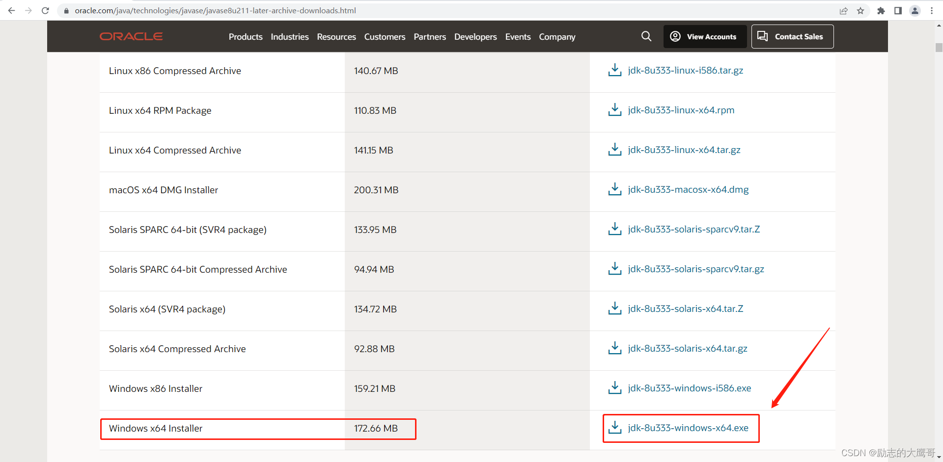Select 'Solaris x64 Compressed Archive' text
943x462 pixels.
coord(177,349)
